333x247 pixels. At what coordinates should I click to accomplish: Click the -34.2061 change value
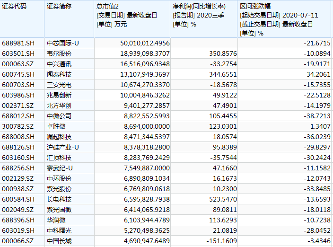(317, 75)
